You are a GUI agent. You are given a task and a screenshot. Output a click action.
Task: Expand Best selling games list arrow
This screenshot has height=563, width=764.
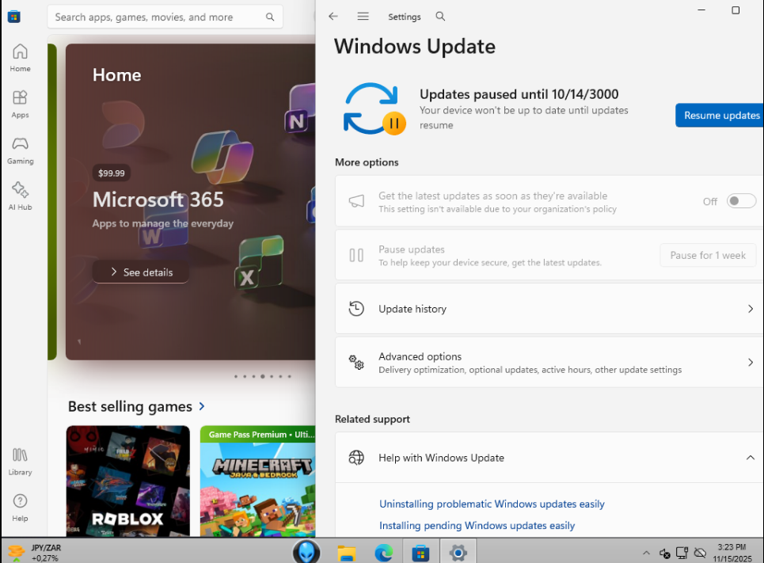click(203, 406)
